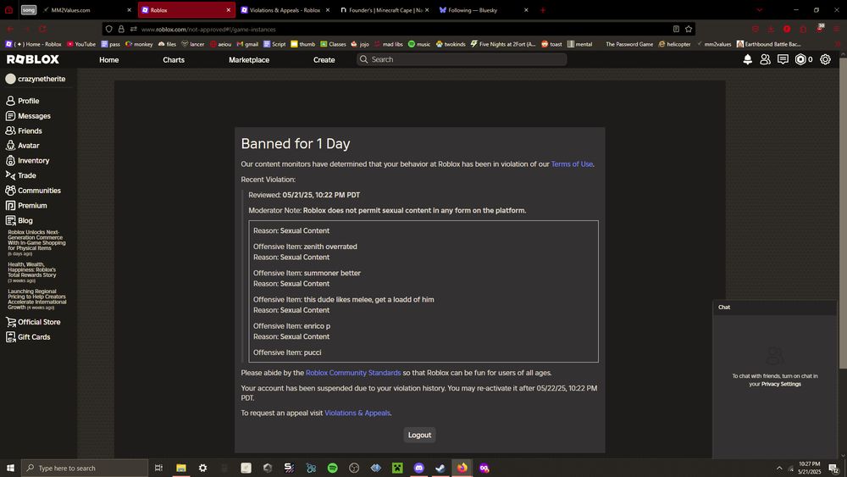
Task: Open the Roblox Community Standards link
Action: [353, 373]
